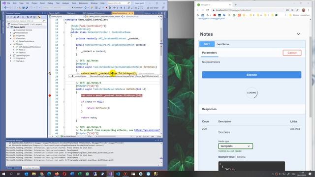Open a new browser tab

pyautogui.click(x=236, y=4)
